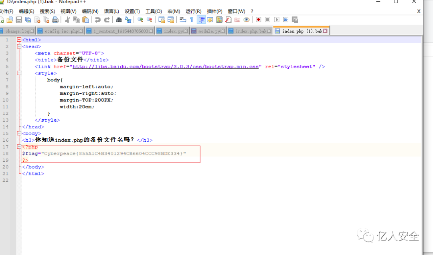Open the 工具(O) menu
This screenshot has height=255, width=433.
pos(154,11)
